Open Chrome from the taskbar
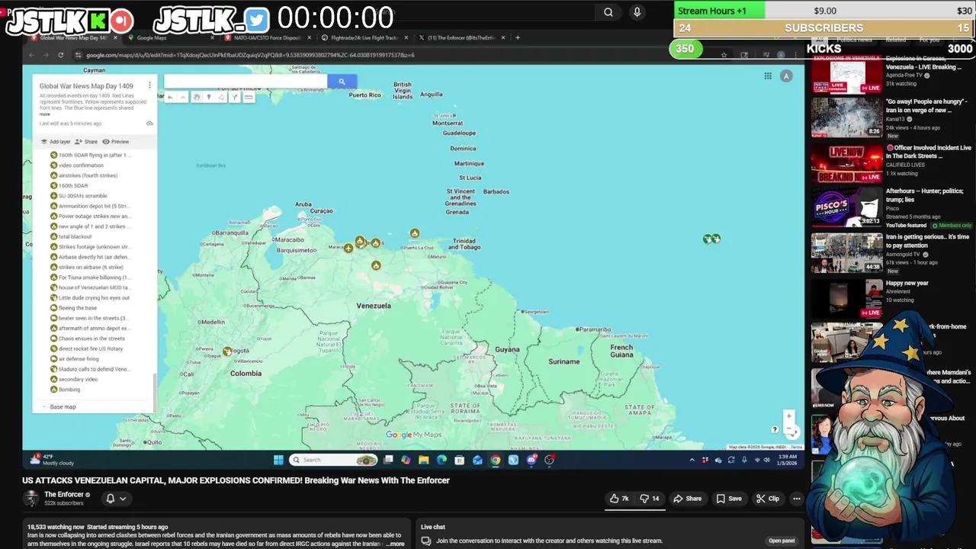The height and width of the screenshot is (549, 976). pyautogui.click(x=496, y=460)
